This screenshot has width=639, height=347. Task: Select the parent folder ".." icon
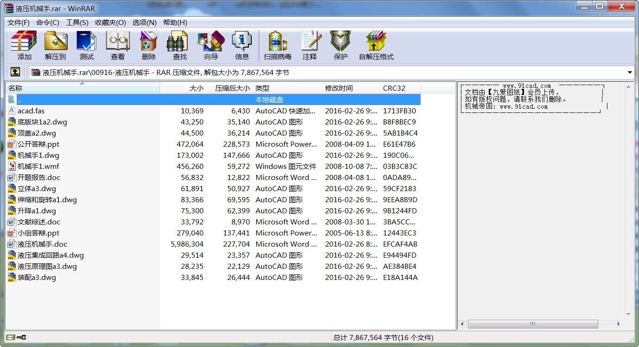coord(12,99)
